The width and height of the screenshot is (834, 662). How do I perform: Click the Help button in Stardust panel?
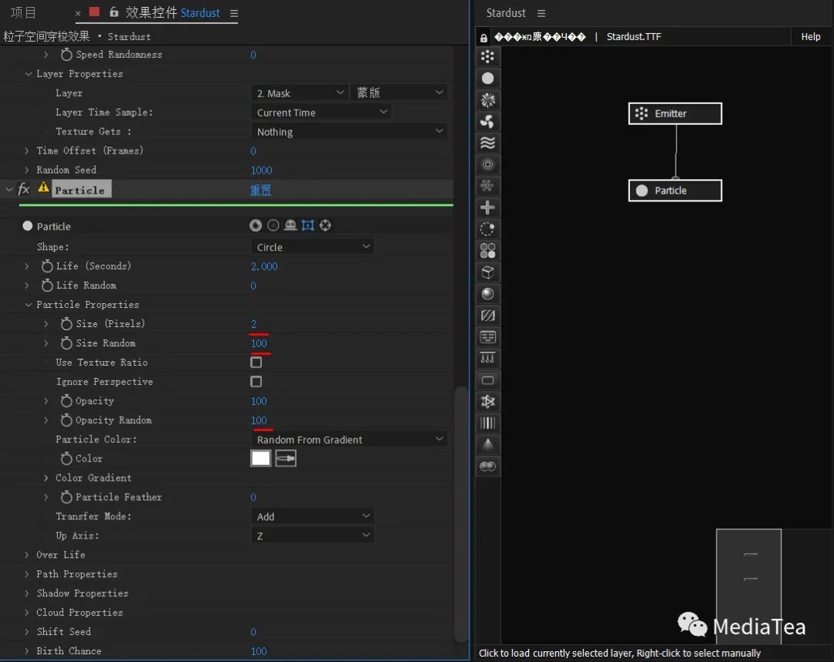(811, 37)
